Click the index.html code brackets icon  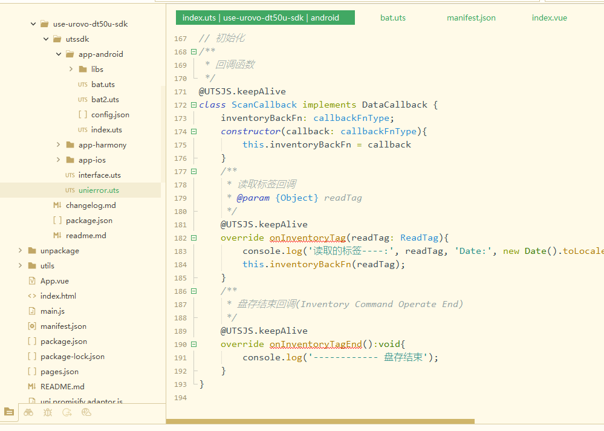coord(32,296)
